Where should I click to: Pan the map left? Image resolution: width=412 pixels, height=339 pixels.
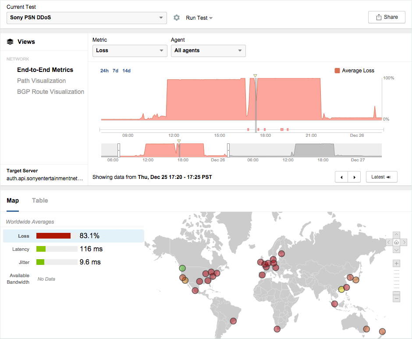(389, 242)
